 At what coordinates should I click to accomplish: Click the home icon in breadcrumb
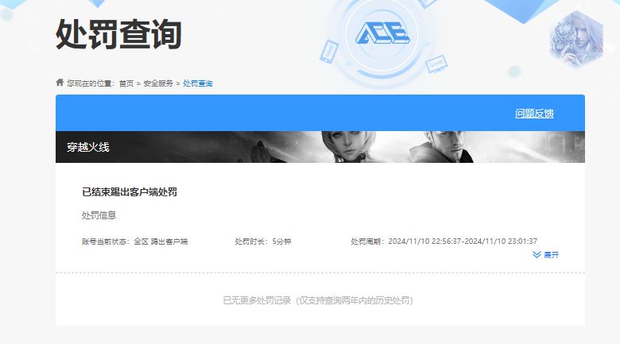[x=60, y=83]
